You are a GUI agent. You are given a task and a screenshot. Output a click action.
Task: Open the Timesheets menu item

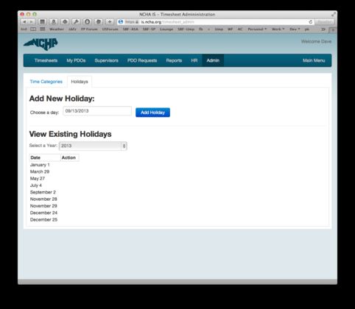point(46,60)
